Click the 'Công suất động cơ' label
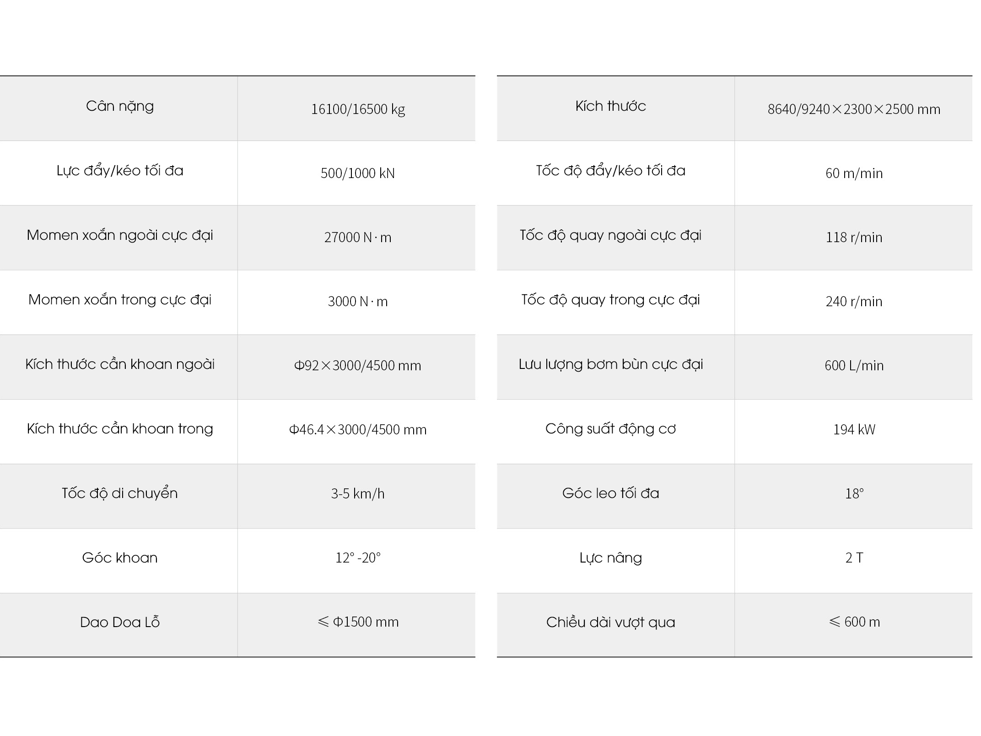This screenshot has height=736, width=981. [x=610, y=429]
